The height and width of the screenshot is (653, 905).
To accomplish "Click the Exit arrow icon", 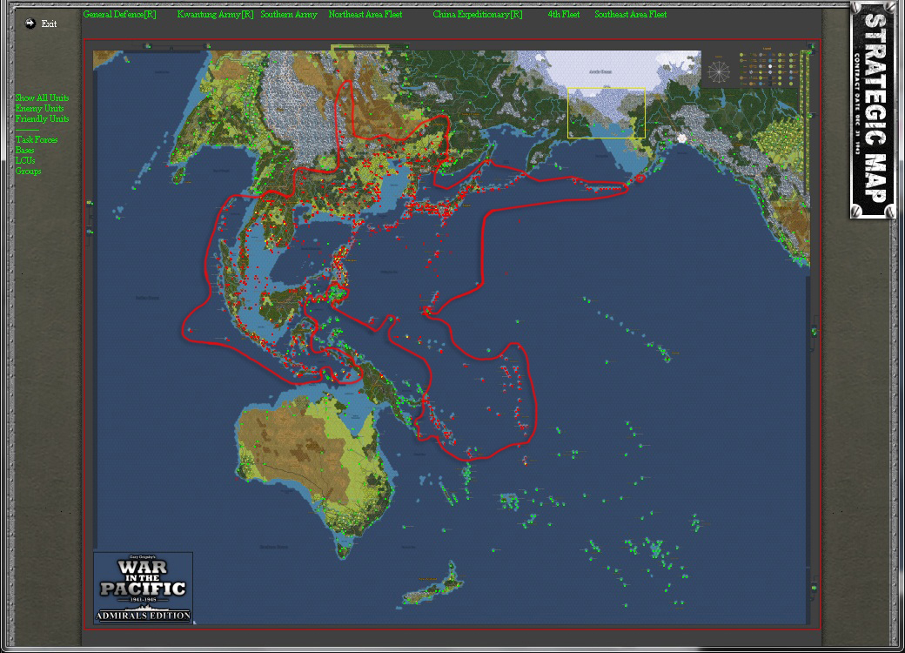I will coord(30,24).
